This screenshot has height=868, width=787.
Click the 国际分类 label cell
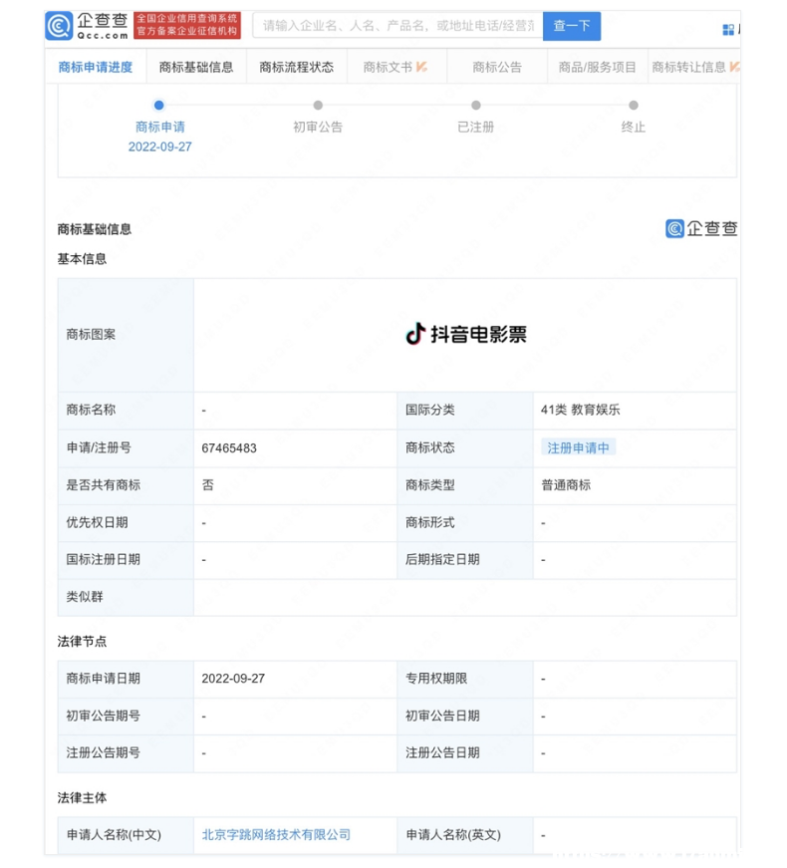point(465,411)
